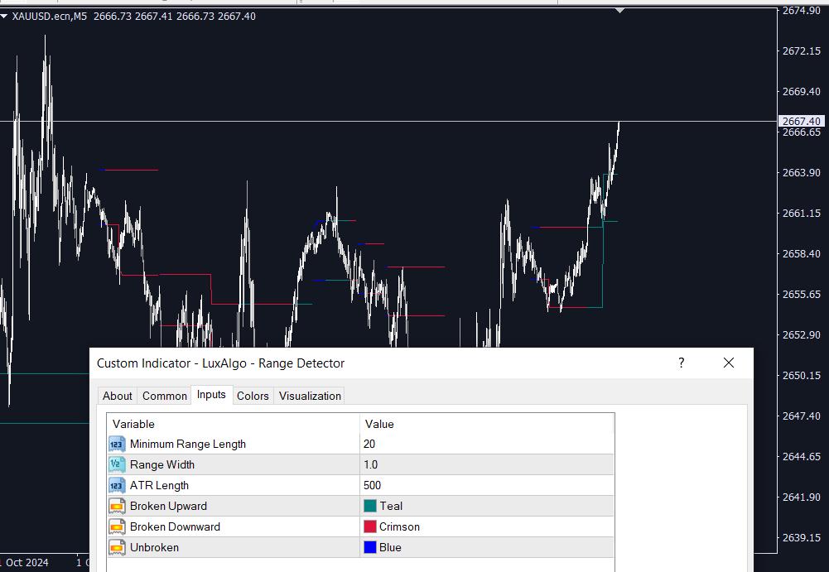829x572 pixels.
Task: Click the Broken Downward color parameter icon
Action: (x=117, y=526)
